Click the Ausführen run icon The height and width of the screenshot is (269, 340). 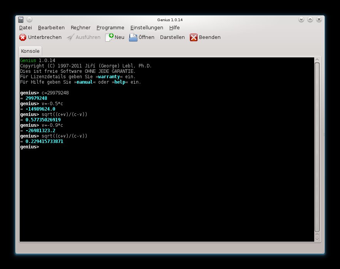70,37
